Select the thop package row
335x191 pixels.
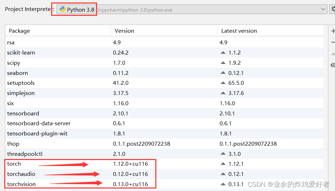point(164,144)
